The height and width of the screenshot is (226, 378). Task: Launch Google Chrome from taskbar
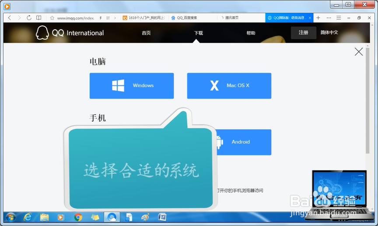click(x=78, y=217)
